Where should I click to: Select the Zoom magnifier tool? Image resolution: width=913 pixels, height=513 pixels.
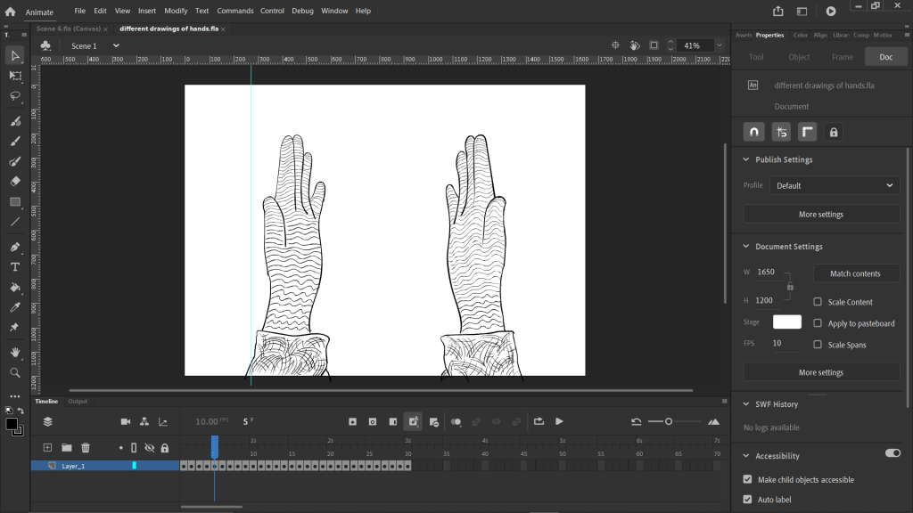pyautogui.click(x=15, y=373)
